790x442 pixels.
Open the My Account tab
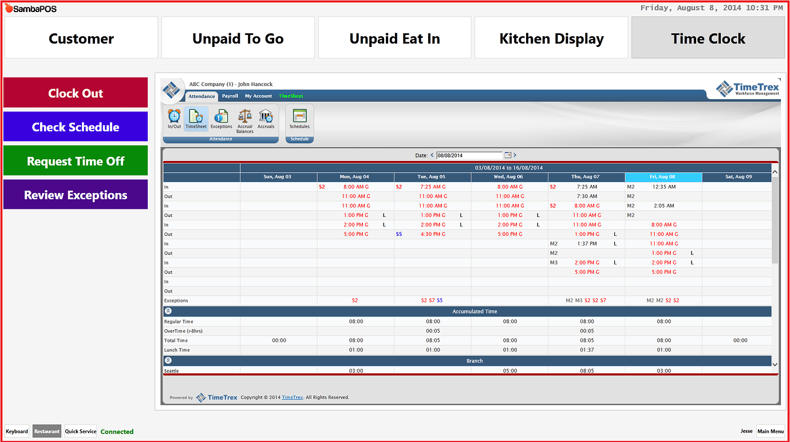[258, 96]
